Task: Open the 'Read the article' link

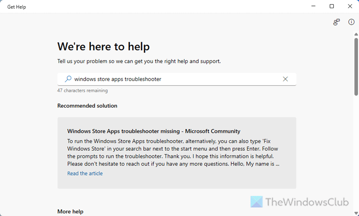Action: pos(85,173)
